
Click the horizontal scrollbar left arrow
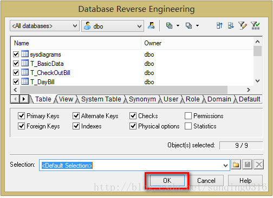[16, 90]
